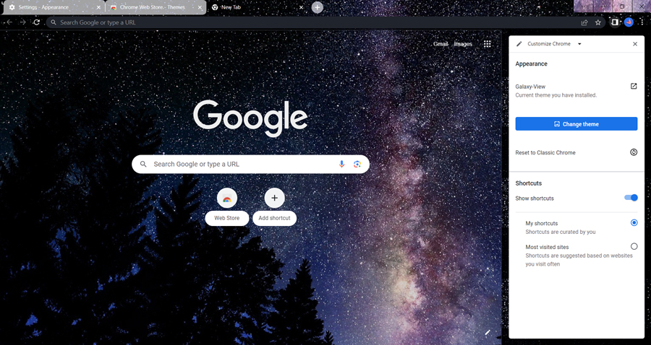Image resolution: width=651 pixels, height=345 pixels.
Task: Open a new tab with plus button
Action: tap(318, 7)
